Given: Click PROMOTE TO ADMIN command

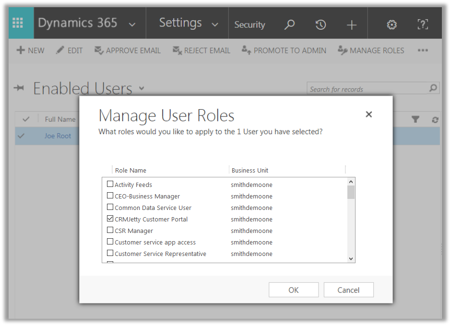Looking at the screenshot, I should coord(284,50).
